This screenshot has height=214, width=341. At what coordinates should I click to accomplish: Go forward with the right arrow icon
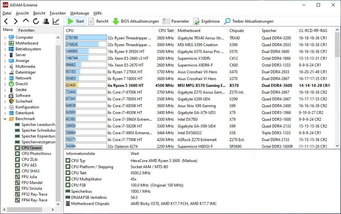coord(16,21)
